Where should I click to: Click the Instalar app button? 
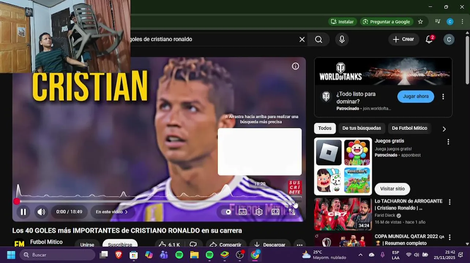click(x=342, y=22)
